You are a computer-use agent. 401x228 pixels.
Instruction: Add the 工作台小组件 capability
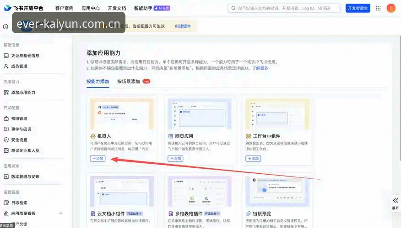click(253, 158)
